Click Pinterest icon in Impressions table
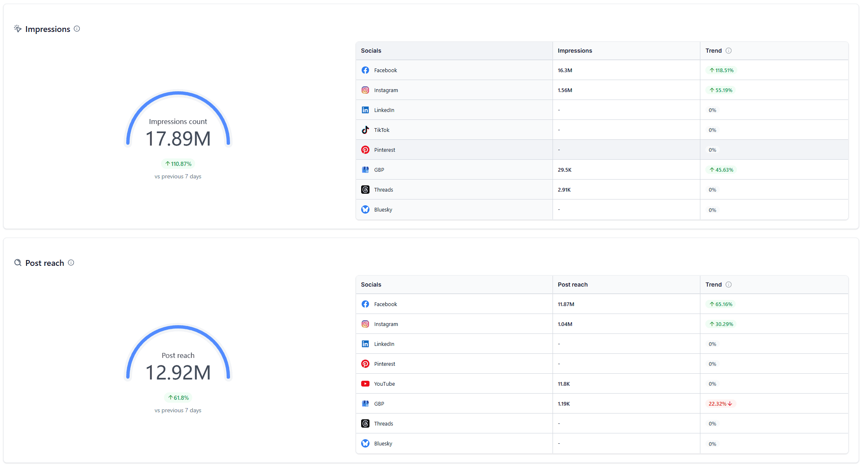The width and height of the screenshot is (866, 467). tap(365, 150)
